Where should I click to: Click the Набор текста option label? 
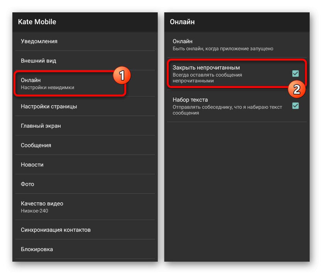coord(190,100)
